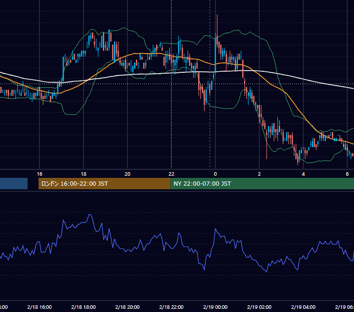Click the '16' hour label on price chart

pyautogui.click(x=40, y=174)
